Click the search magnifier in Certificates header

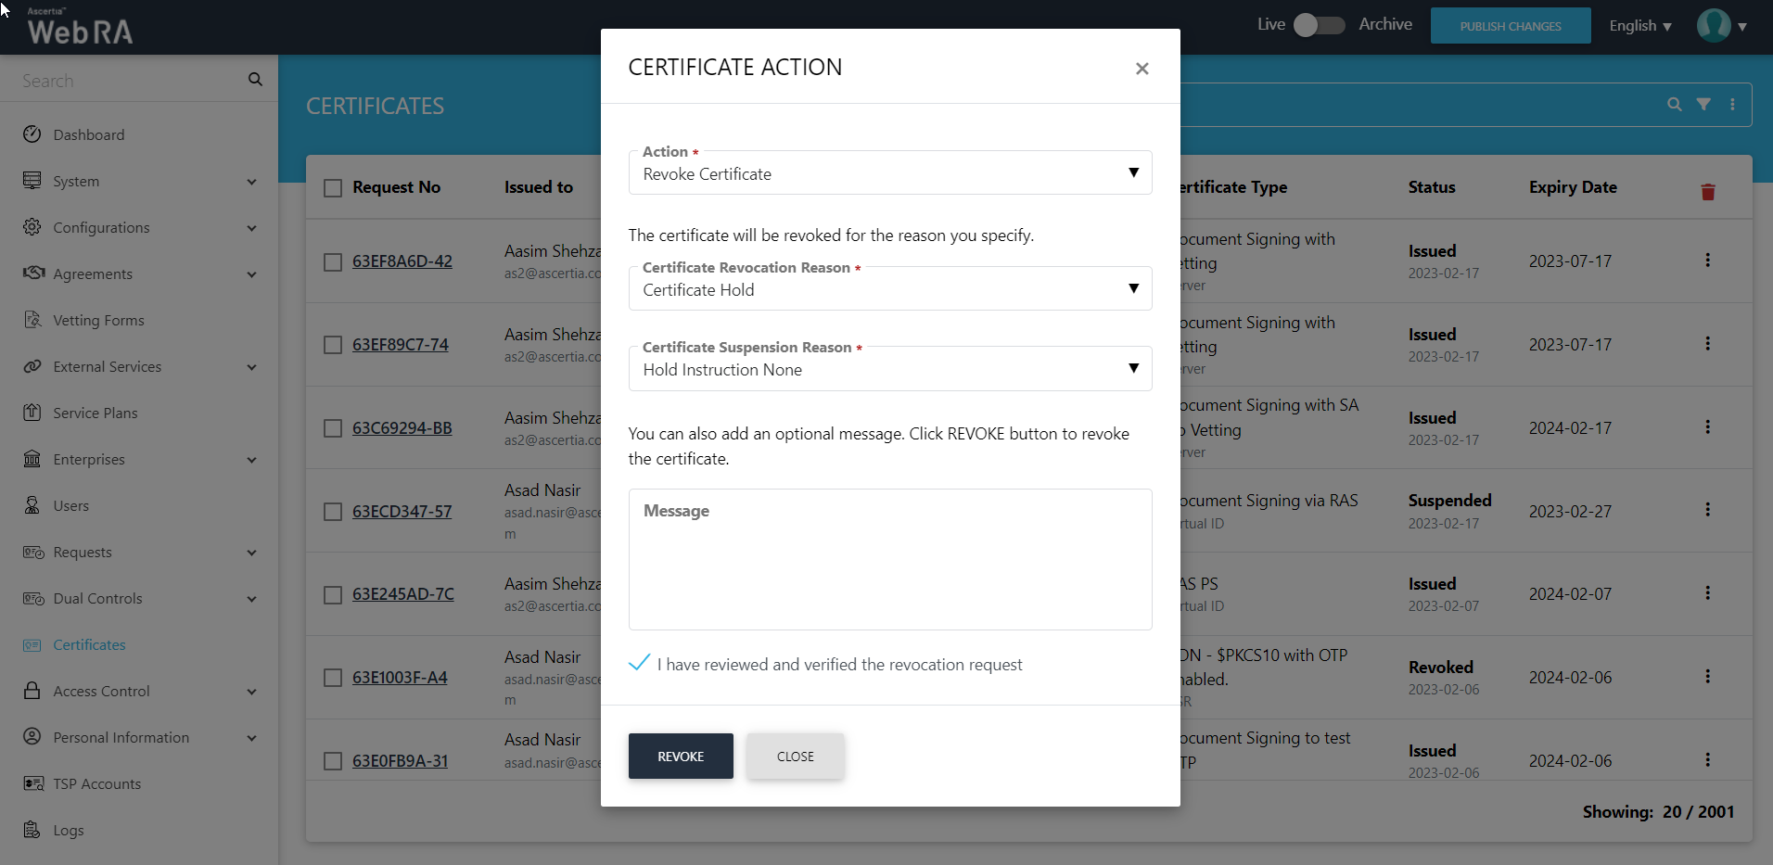1674,105
